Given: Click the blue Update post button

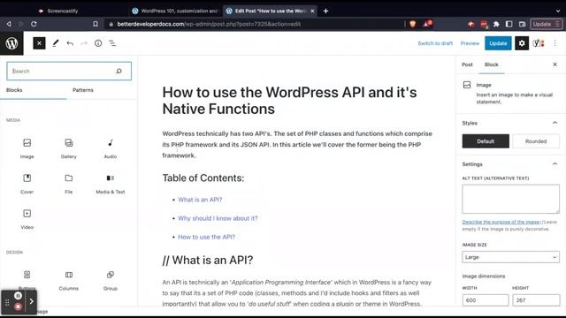Looking at the screenshot, I should coord(498,43).
